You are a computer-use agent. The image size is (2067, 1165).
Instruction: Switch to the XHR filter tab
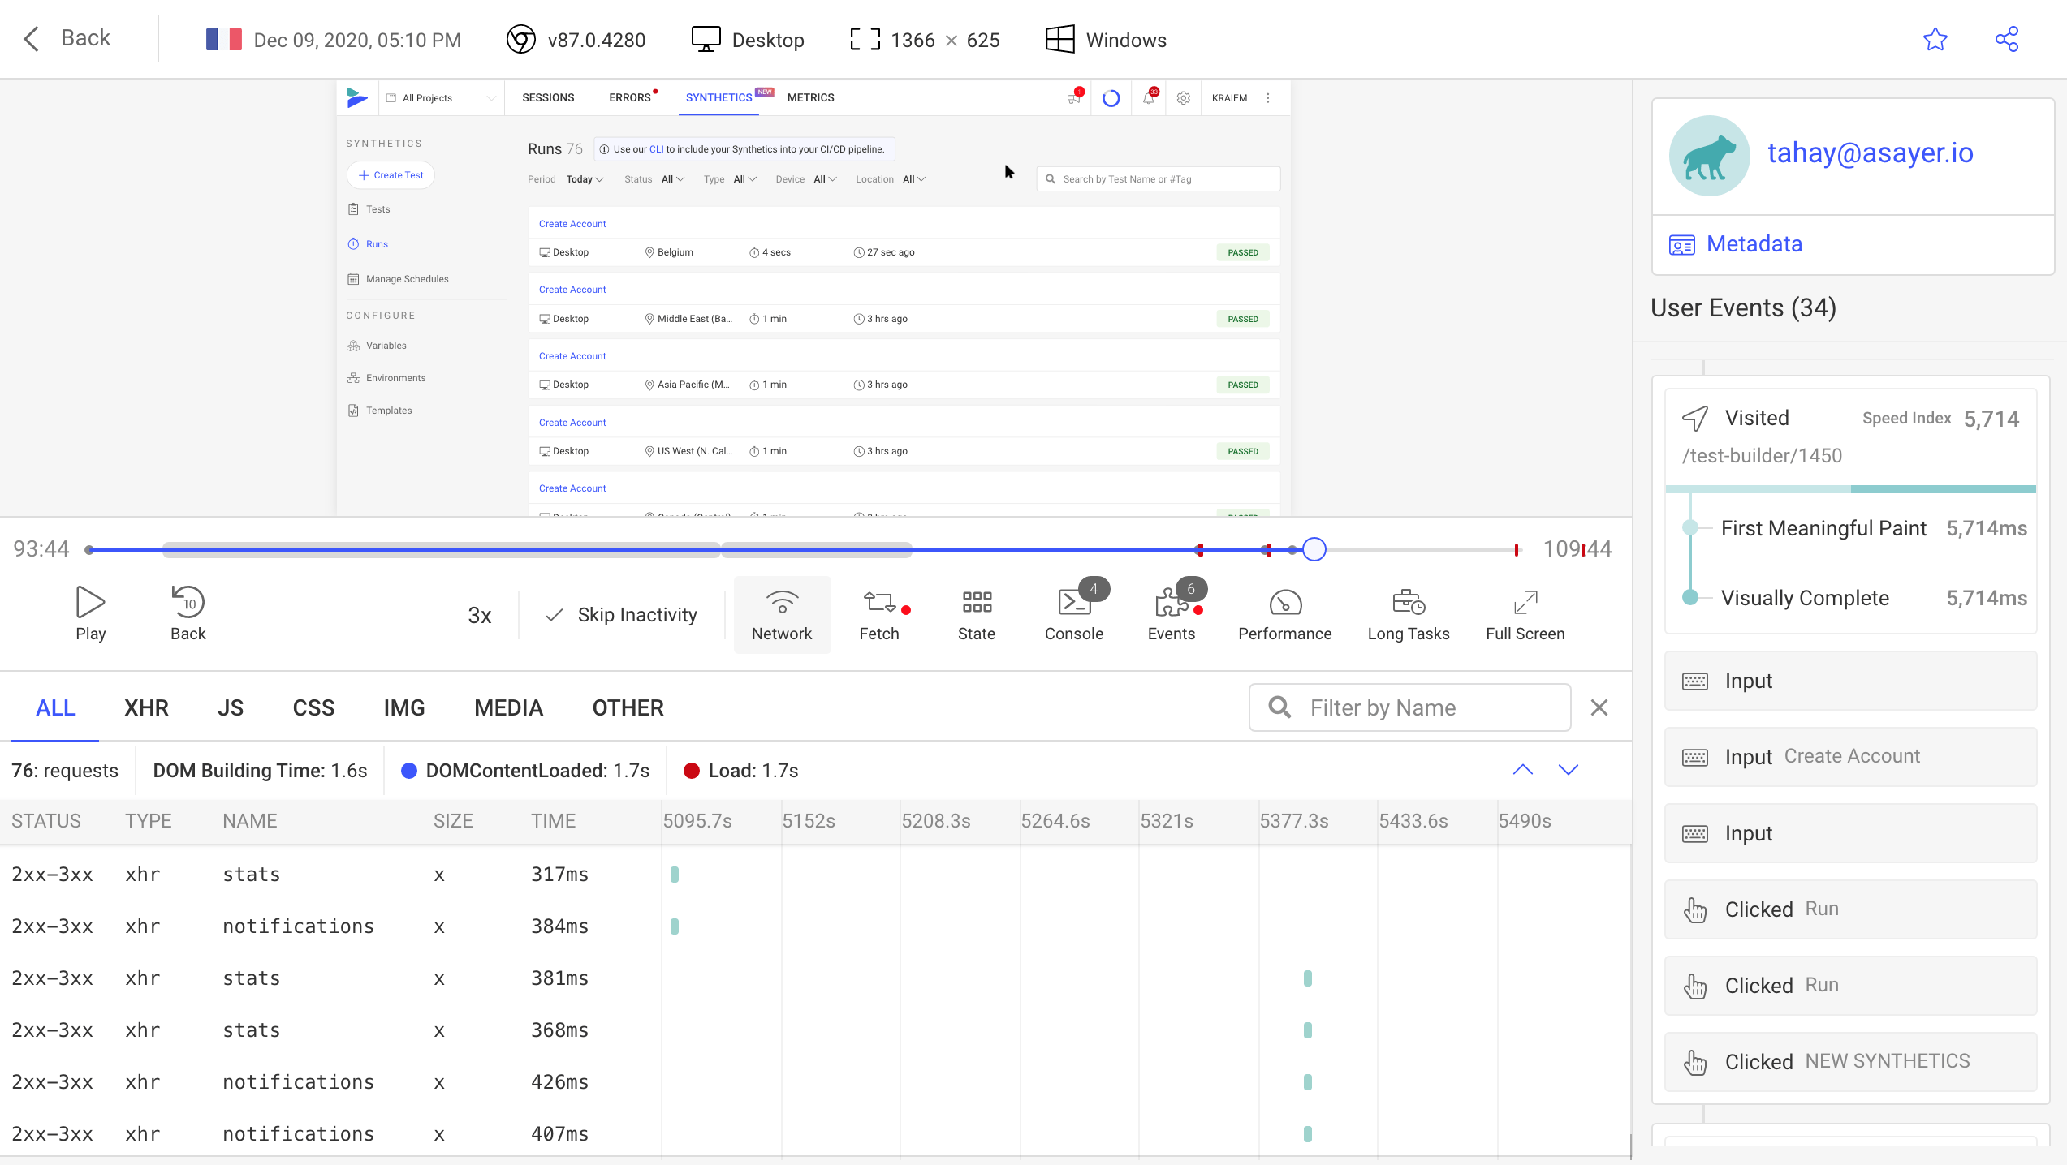point(146,707)
